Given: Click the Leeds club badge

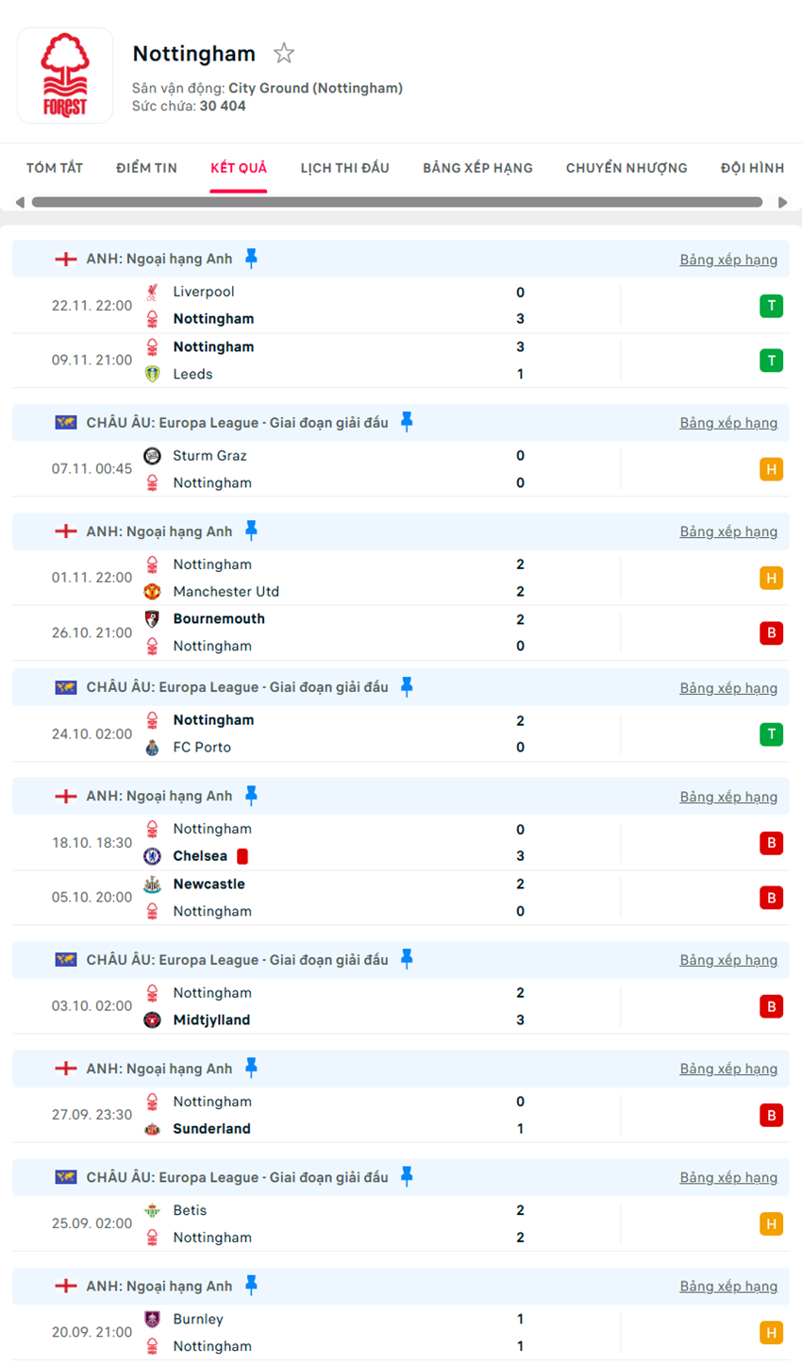Looking at the screenshot, I should tap(152, 374).
